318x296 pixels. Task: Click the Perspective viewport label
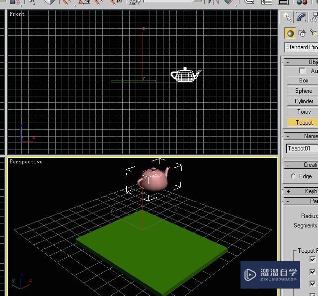[x=26, y=162]
